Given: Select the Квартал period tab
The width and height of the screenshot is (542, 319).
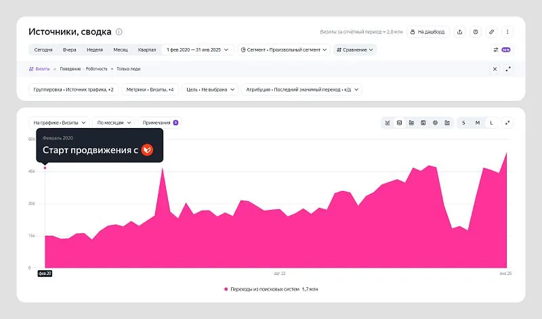Looking at the screenshot, I should (147, 49).
